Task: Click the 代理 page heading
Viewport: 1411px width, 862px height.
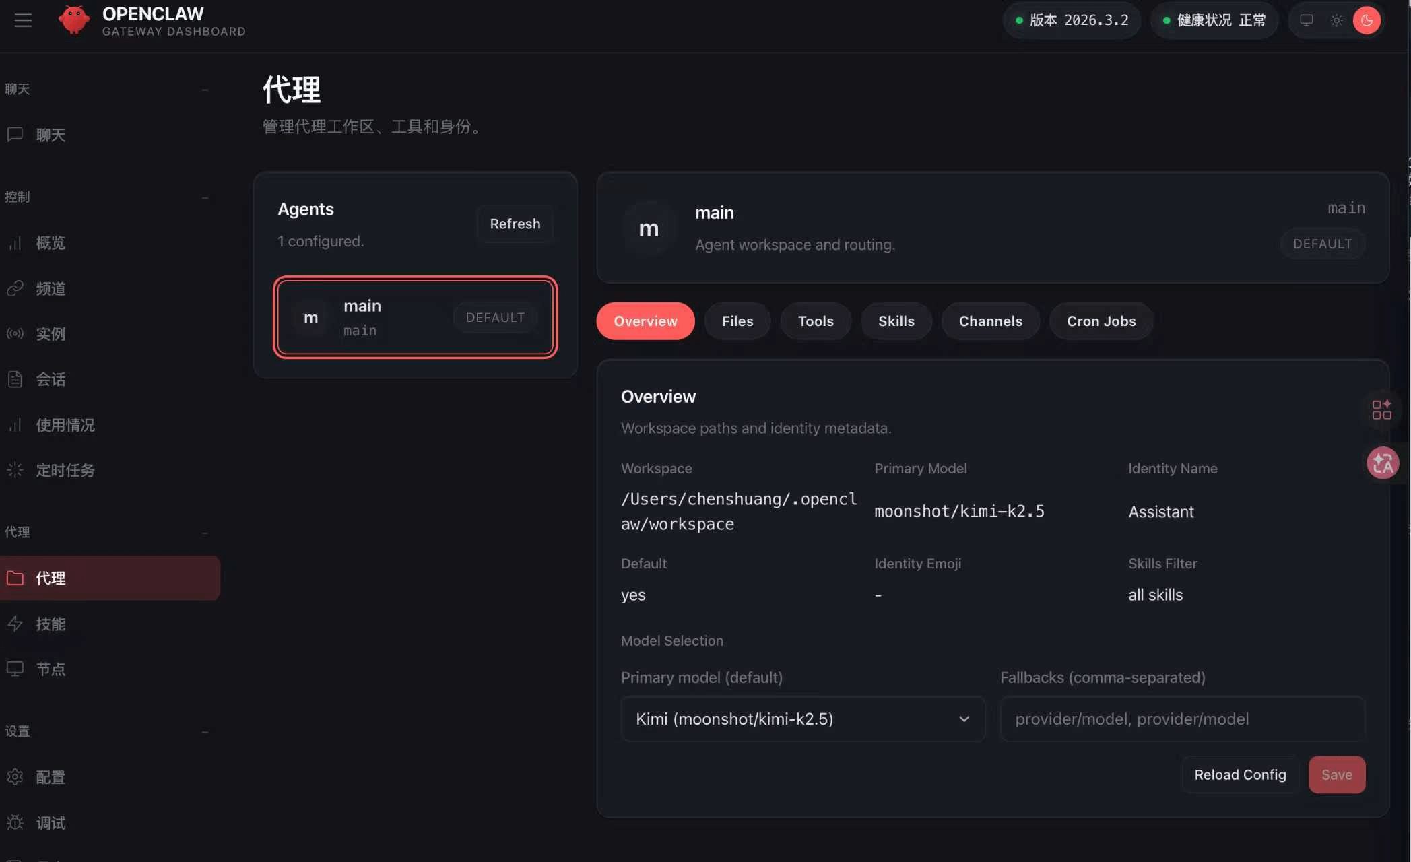Action: pyautogui.click(x=292, y=90)
